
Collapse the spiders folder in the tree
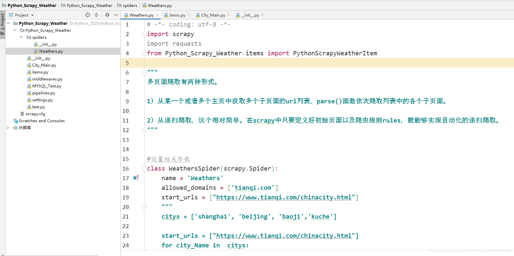tap(22, 37)
